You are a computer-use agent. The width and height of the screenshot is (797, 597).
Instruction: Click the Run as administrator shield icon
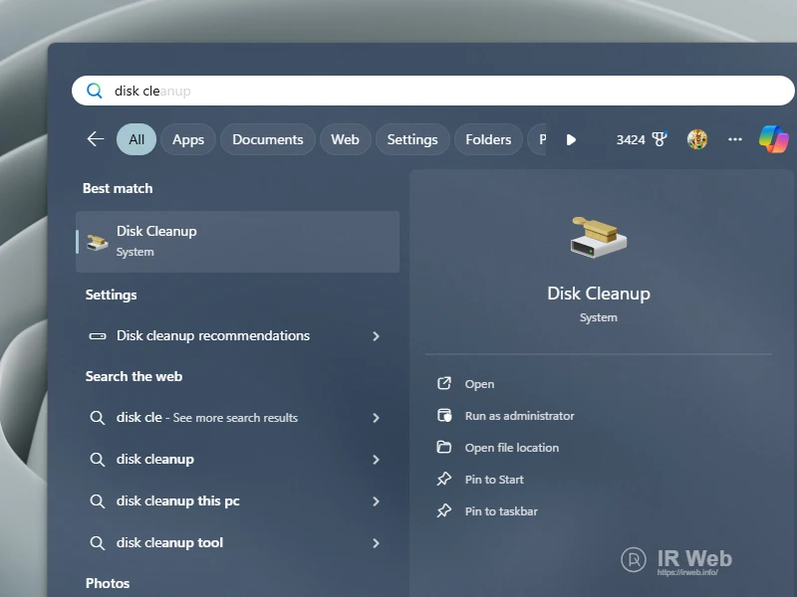(x=444, y=416)
